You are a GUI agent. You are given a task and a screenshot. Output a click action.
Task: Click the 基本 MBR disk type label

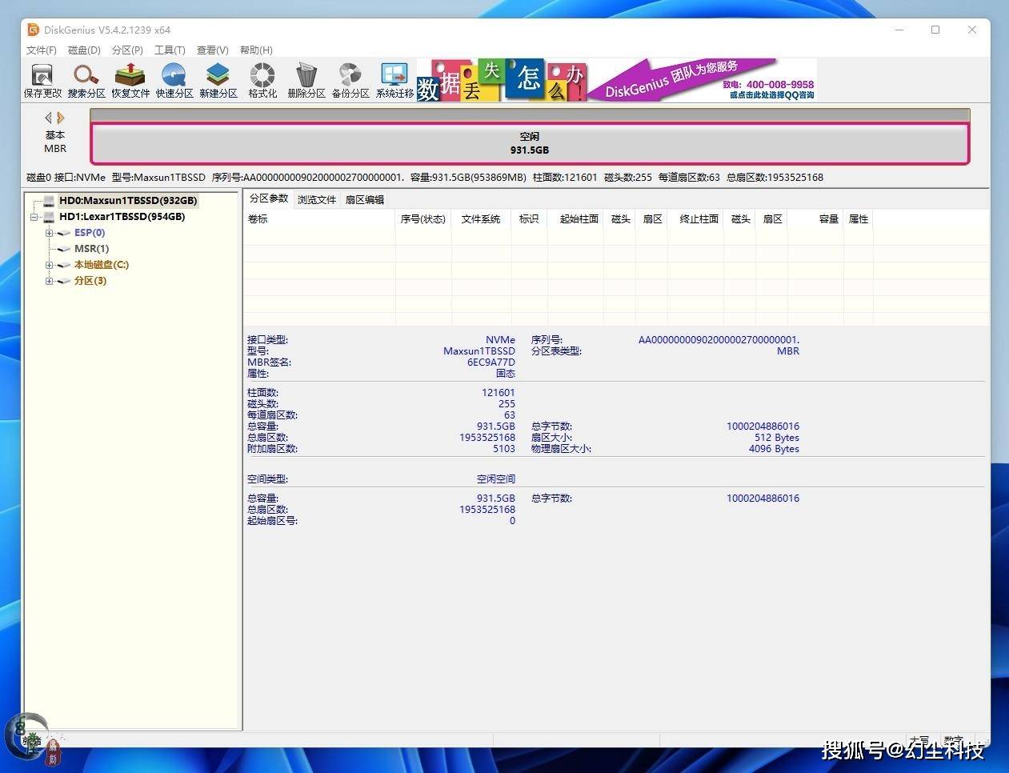coord(55,142)
